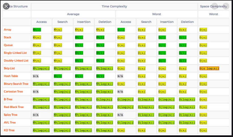Select the B-Tree row label
Image resolution: width=233 pixels, height=137 pixels.
click(x=8, y=99)
